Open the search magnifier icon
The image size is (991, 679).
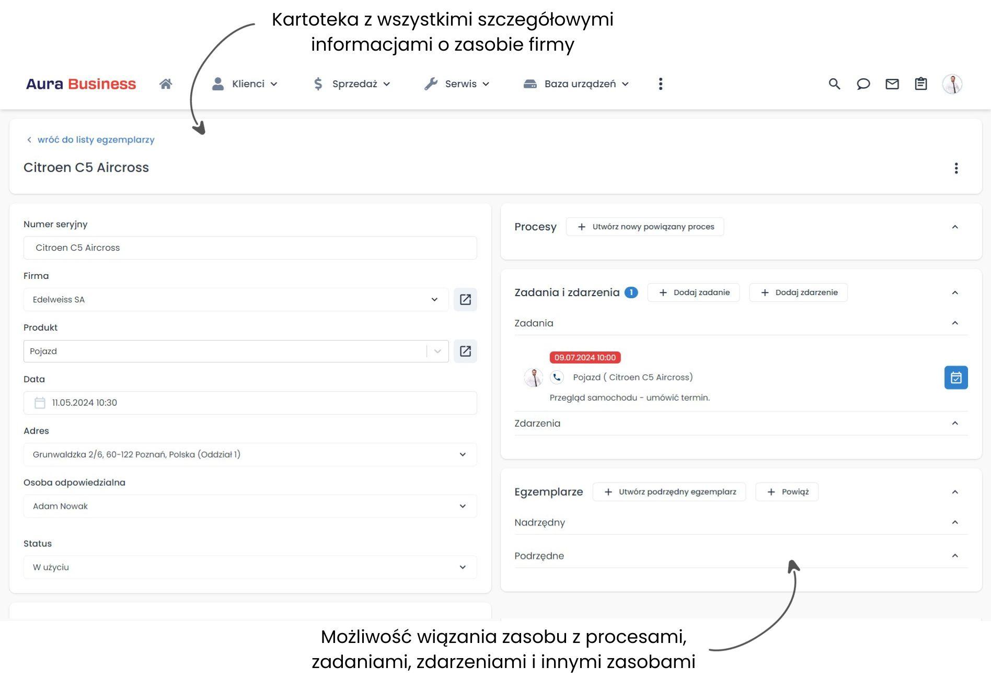[x=834, y=84]
